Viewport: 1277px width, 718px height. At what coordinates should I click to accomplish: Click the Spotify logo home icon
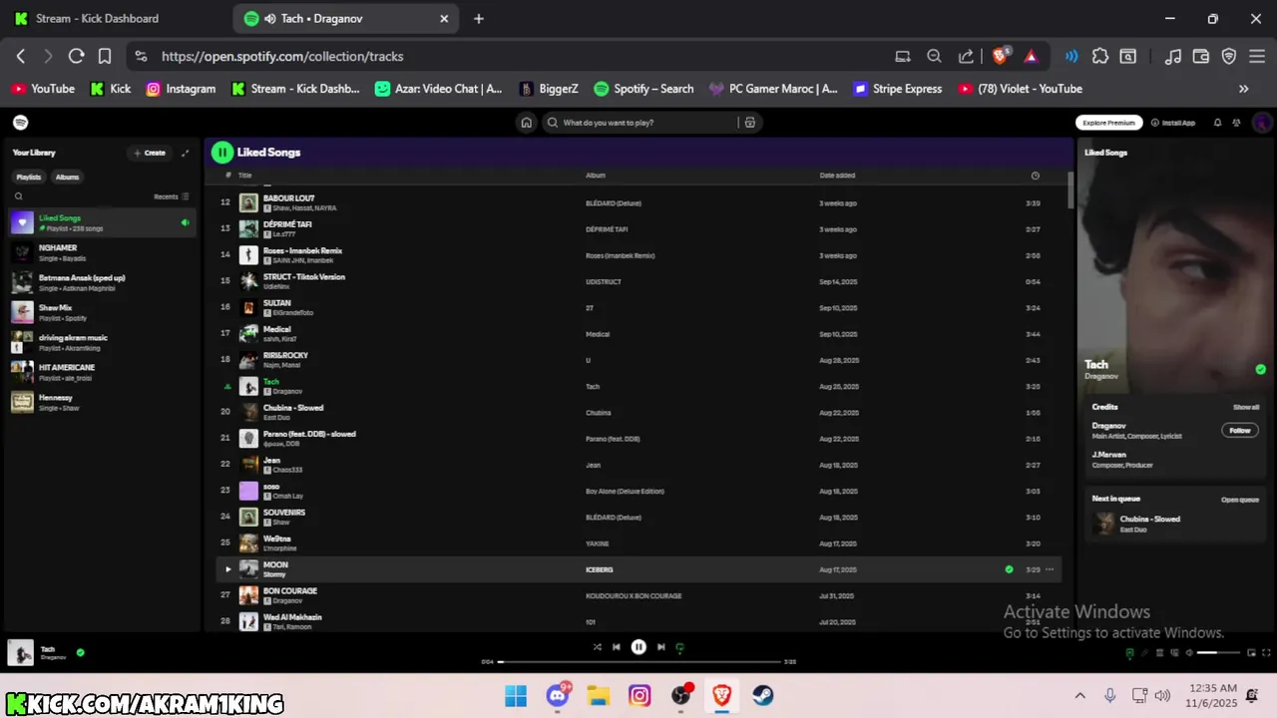tap(20, 123)
